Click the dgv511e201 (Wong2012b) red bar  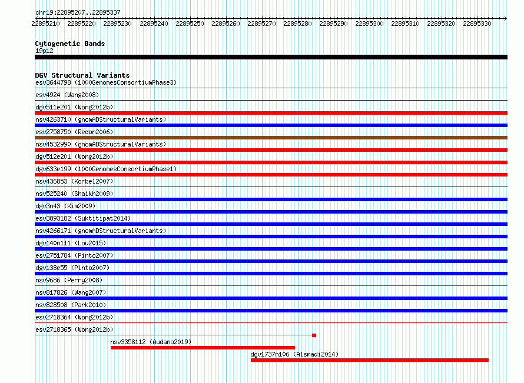coord(271,113)
